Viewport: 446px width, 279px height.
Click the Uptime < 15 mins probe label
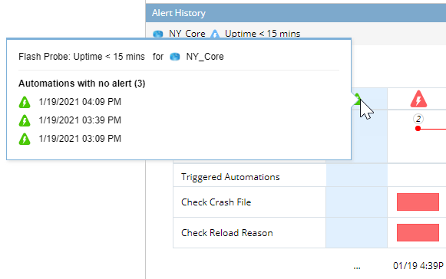click(263, 34)
